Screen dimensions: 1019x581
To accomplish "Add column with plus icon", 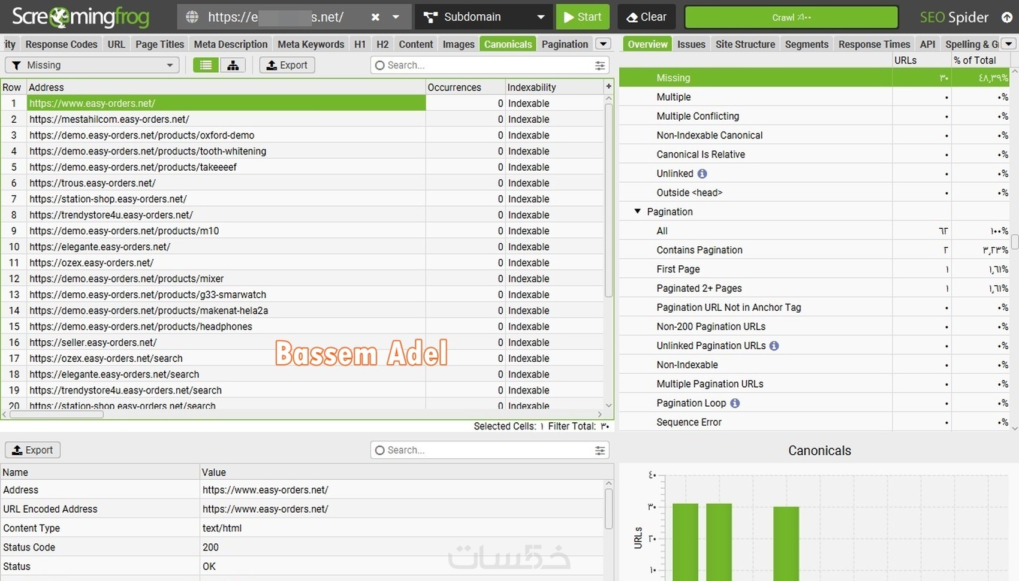I will pyautogui.click(x=608, y=87).
